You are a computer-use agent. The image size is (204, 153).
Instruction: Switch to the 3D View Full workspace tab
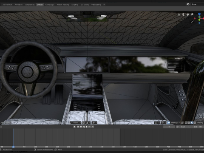pos(7,5)
